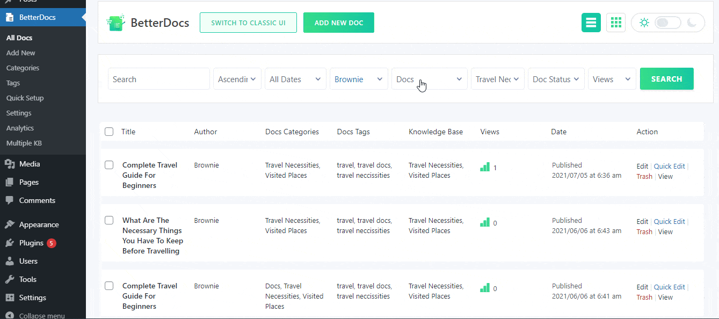Image resolution: width=719 pixels, height=319 pixels.
Task: Click the Views column header
Action: tap(490, 132)
